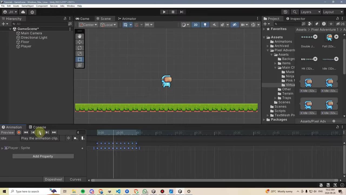Switch to the Curves view

[75, 179]
